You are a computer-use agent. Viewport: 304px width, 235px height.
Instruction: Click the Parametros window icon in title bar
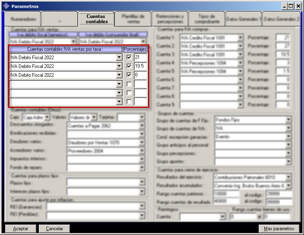pos(6,6)
